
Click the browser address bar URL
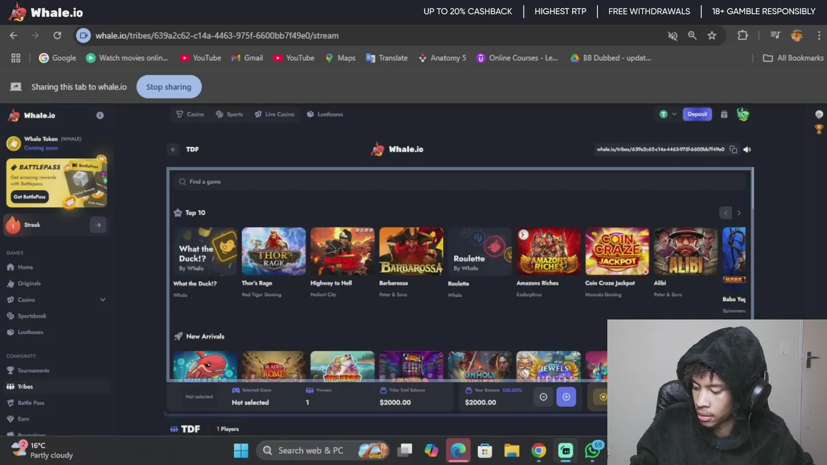coord(217,36)
